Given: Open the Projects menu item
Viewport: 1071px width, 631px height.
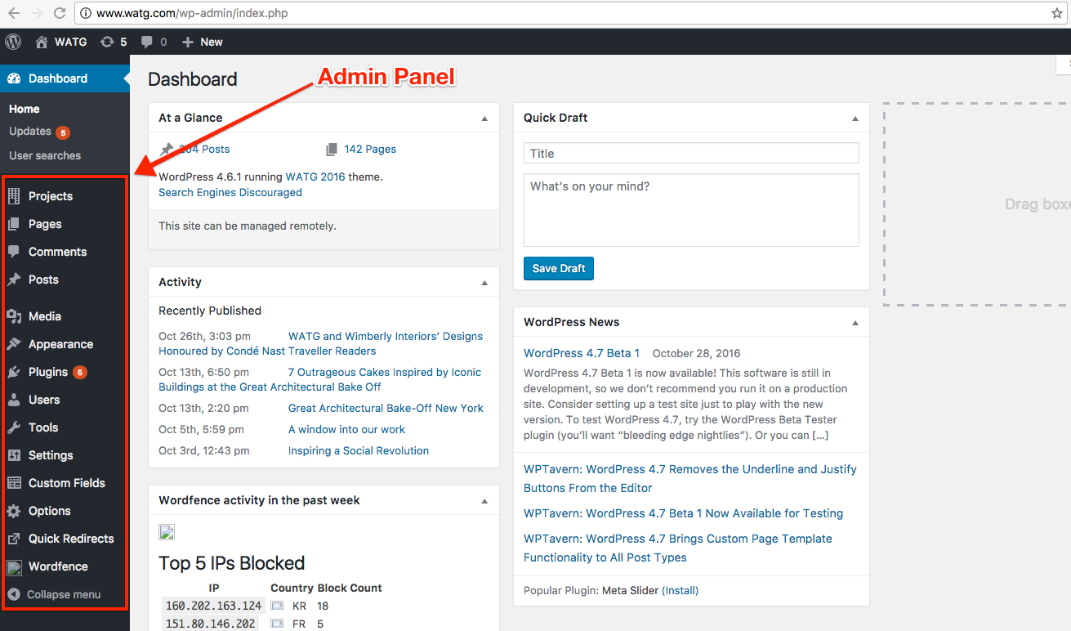Looking at the screenshot, I should pos(50,196).
